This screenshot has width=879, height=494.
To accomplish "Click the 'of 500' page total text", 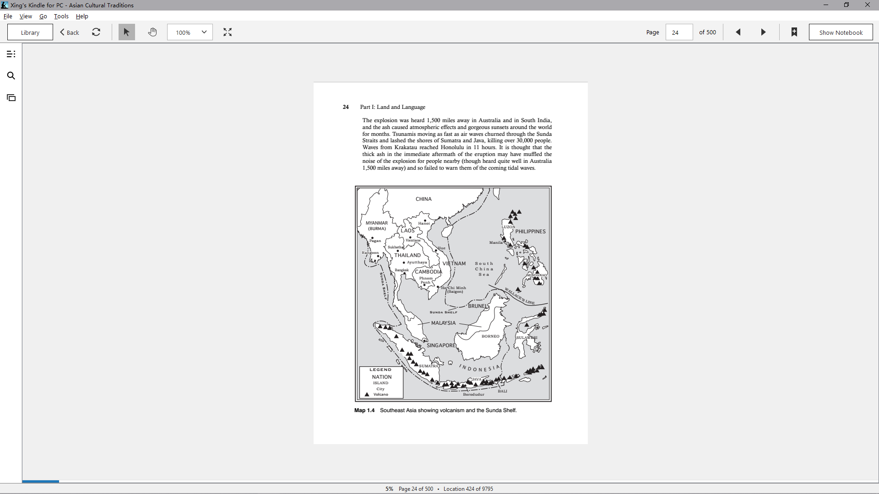I will pos(707,32).
